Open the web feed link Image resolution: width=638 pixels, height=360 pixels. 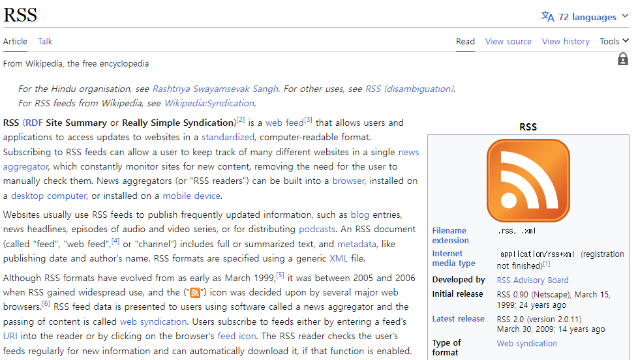[284, 123]
